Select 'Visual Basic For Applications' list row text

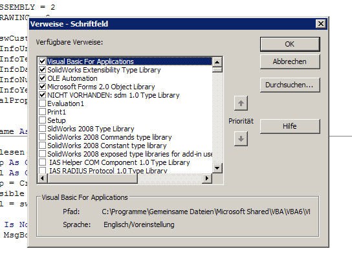[x=91, y=61]
